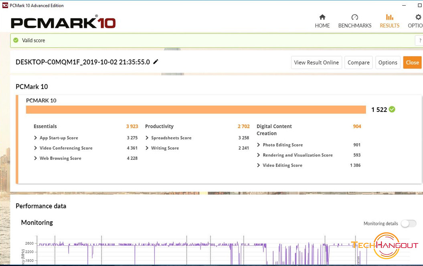423x266 pixels.
Task: Click the PCMARK 10 logo
Action: (x=63, y=23)
